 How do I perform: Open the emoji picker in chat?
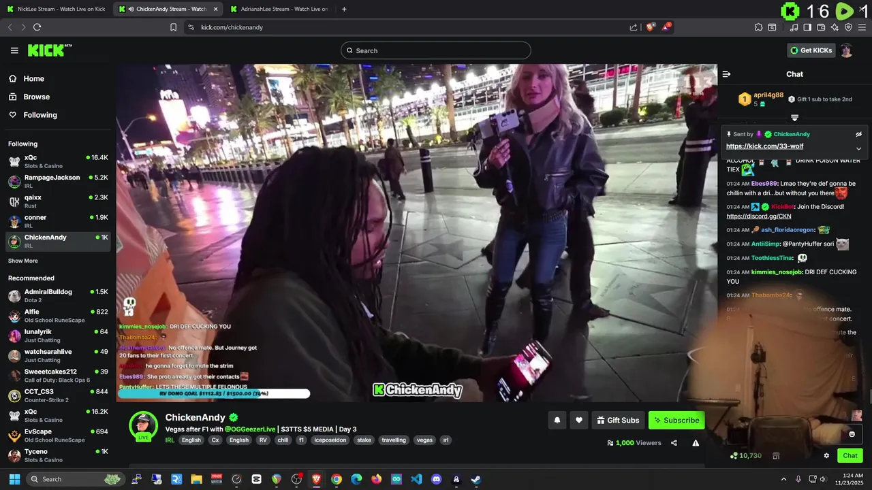[x=852, y=434]
